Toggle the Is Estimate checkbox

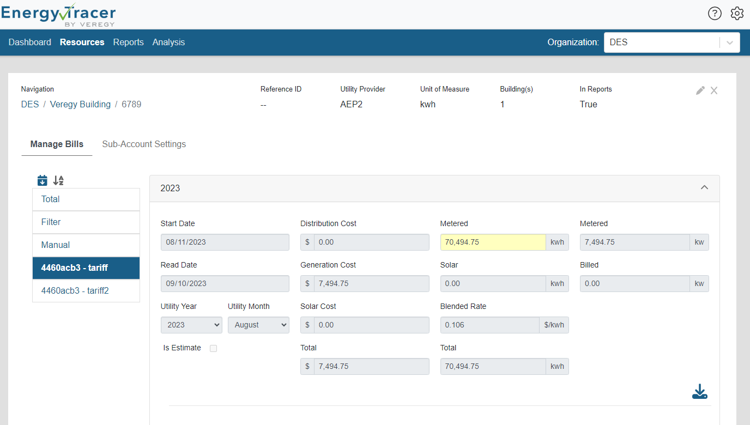[214, 348]
